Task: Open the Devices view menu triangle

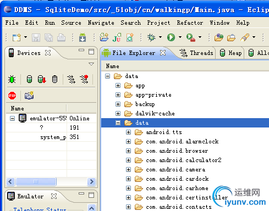Action: [x=91, y=64]
